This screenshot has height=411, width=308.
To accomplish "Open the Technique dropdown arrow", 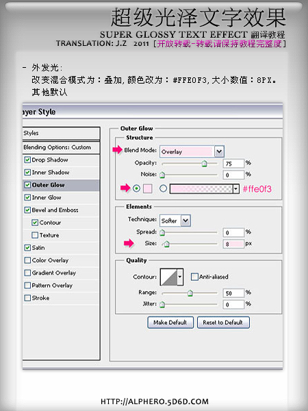I will pyautogui.click(x=185, y=221).
